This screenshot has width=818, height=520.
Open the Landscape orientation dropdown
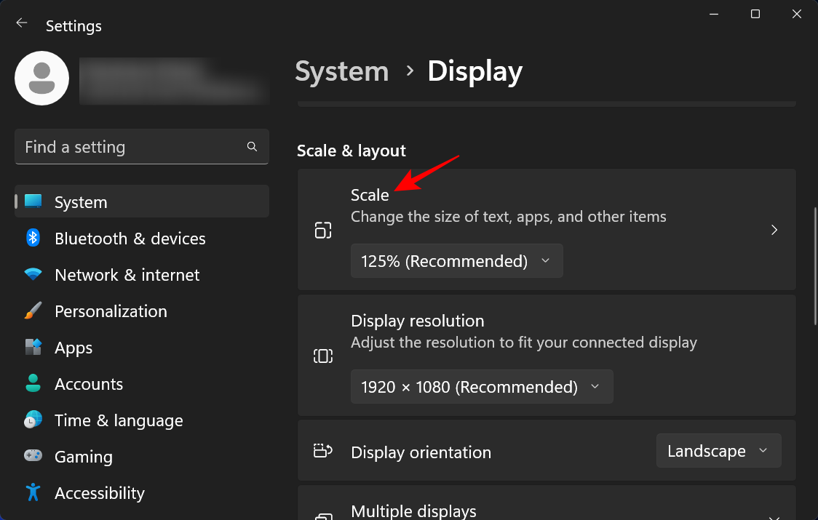pos(718,450)
